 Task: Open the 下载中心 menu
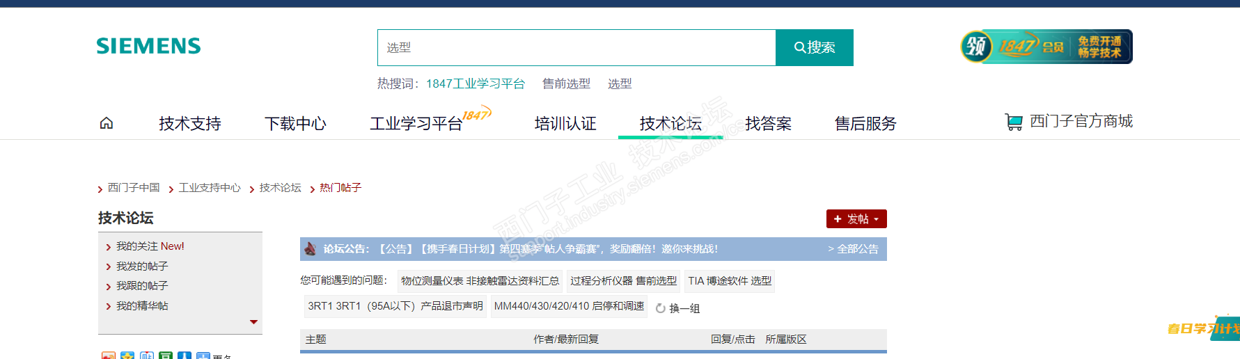click(295, 124)
